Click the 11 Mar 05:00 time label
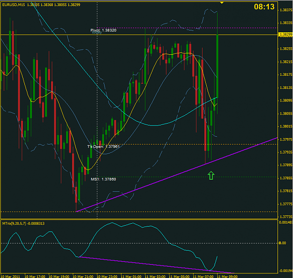Image resolution: width=293 pixels, height=278 pixels. pos(179,276)
